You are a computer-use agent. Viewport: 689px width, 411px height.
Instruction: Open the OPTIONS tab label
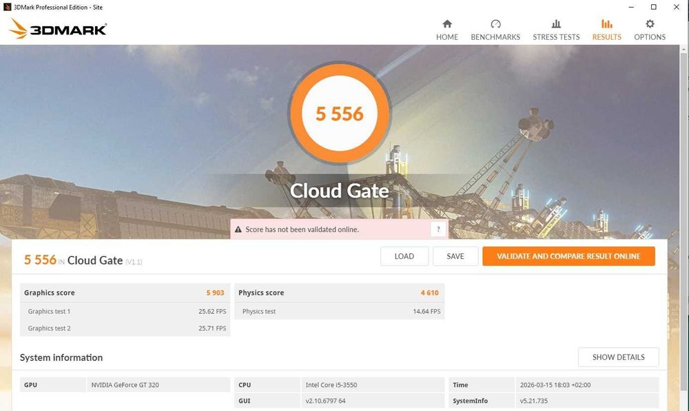(x=650, y=37)
